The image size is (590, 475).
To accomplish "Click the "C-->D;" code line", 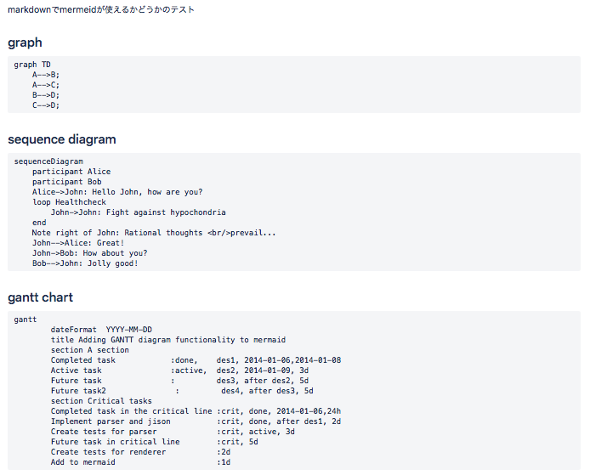I will [46, 105].
